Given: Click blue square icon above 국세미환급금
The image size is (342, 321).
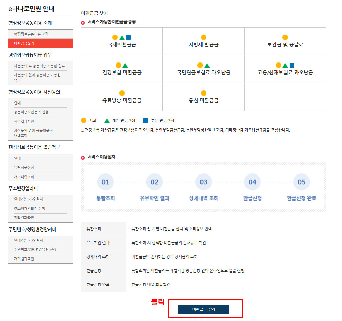Looking at the screenshot, I should pyautogui.click(x=129, y=38).
